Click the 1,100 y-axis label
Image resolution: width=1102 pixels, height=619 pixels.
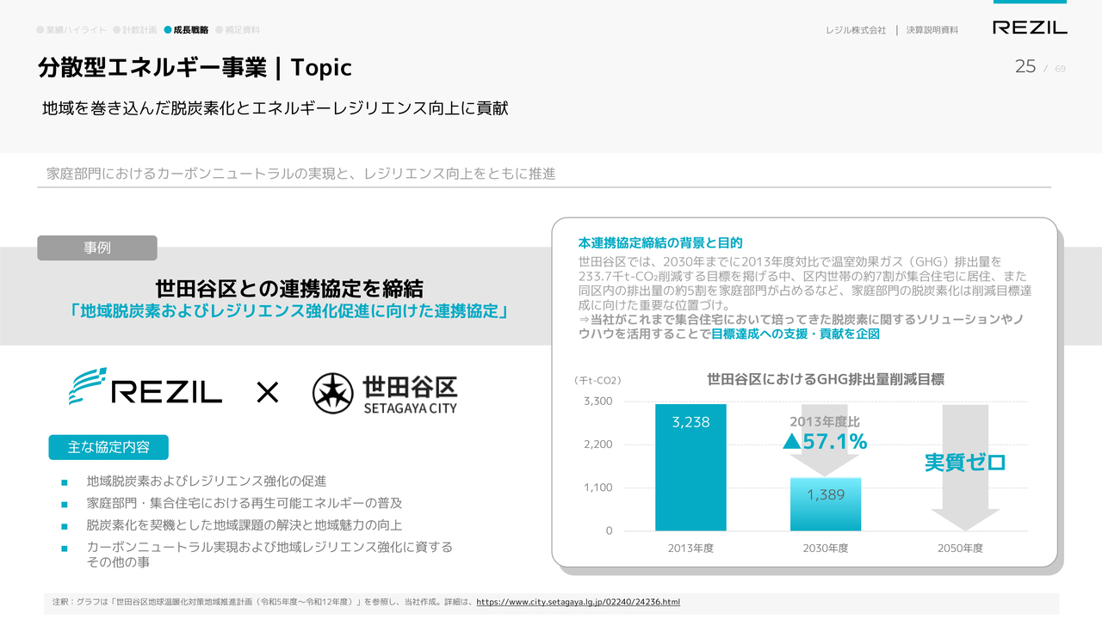(598, 487)
